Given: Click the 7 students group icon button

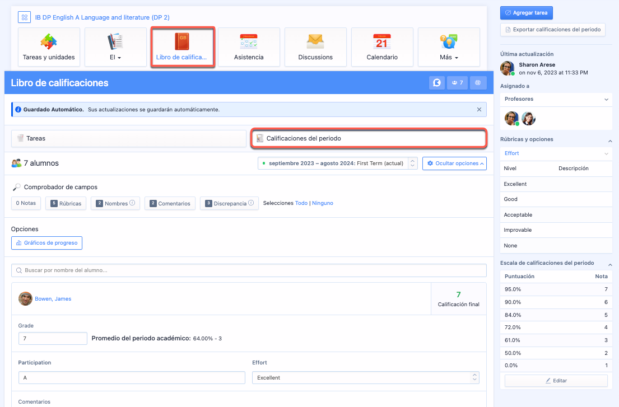Looking at the screenshot, I should (457, 83).
